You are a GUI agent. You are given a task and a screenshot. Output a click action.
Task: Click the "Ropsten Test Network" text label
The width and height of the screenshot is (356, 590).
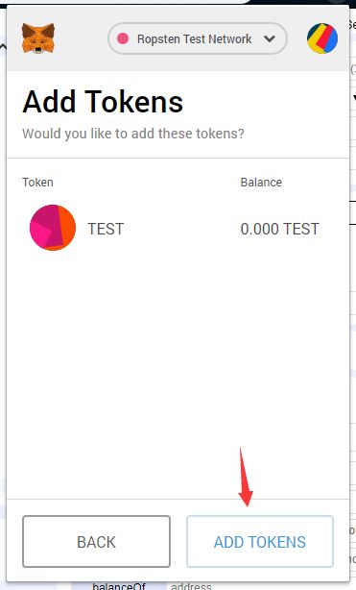coord(195,38)
